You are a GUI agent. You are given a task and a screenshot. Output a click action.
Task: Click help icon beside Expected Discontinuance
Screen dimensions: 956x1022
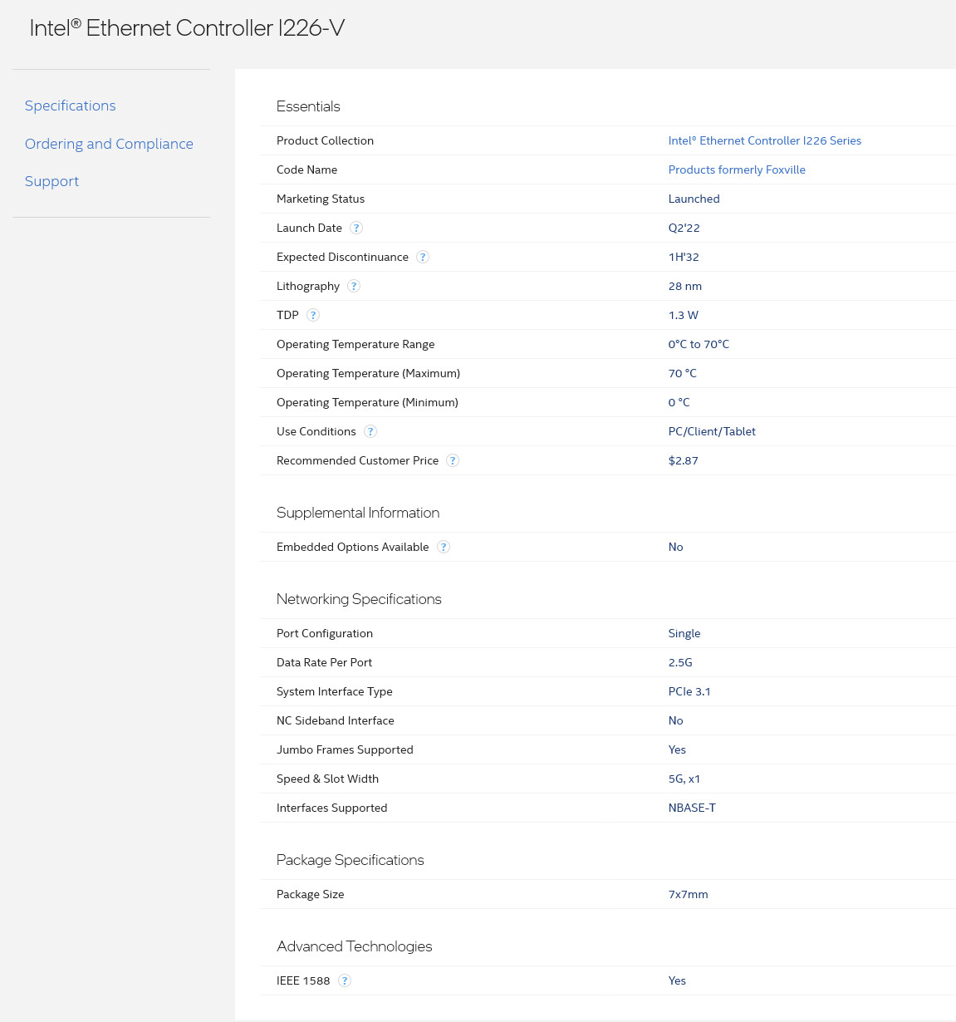point(423,257)
